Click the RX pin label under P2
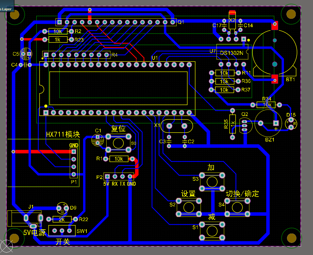 115,184
